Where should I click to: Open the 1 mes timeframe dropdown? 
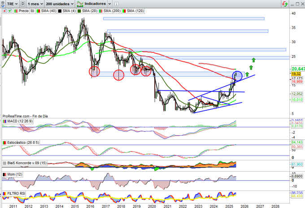tap(35, 4)
